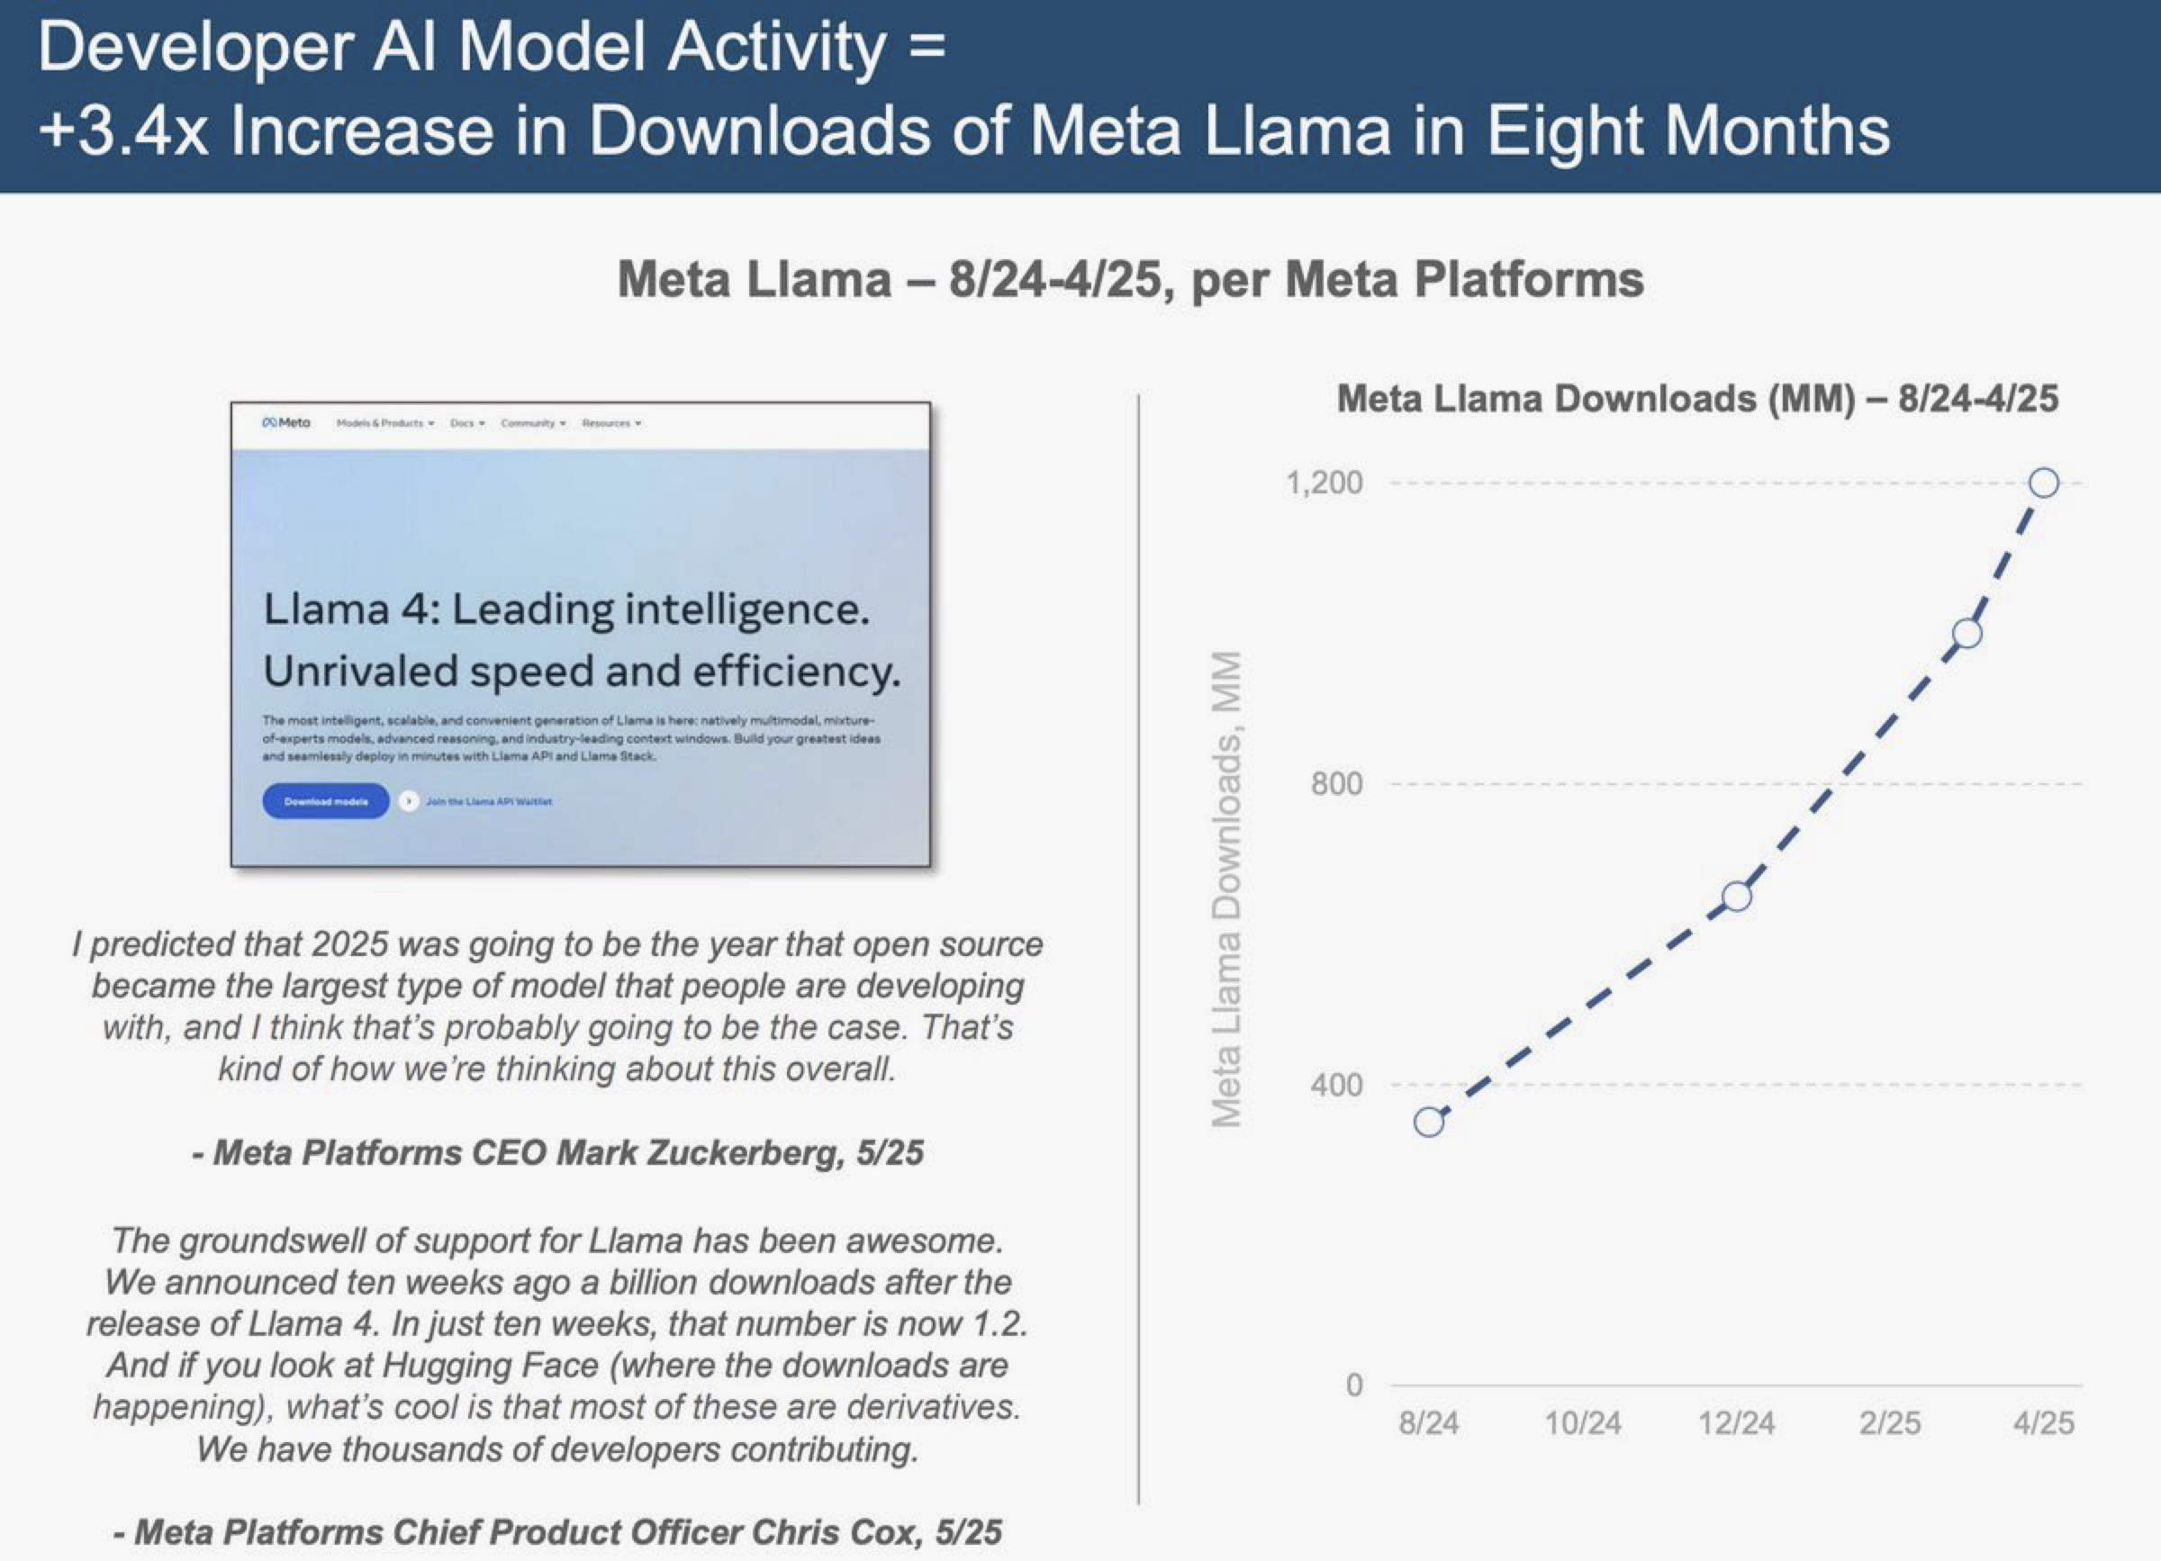Select the 8/24 data point on the chart

(1428, 1122)
